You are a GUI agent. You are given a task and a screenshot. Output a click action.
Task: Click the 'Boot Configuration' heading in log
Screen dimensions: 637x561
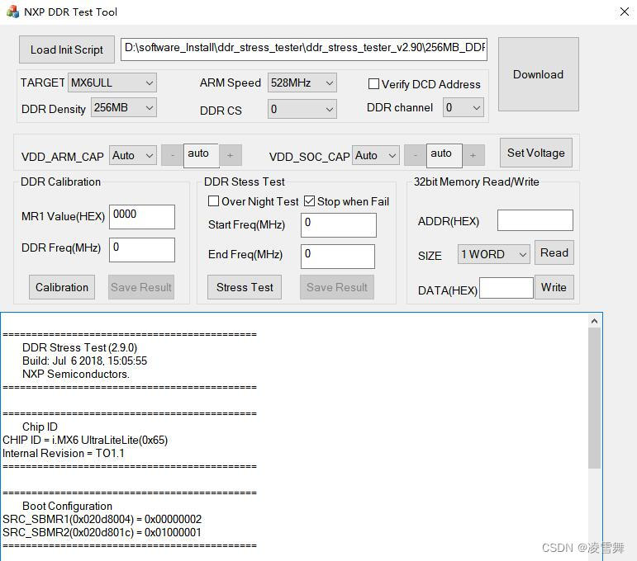pos(67,507)
